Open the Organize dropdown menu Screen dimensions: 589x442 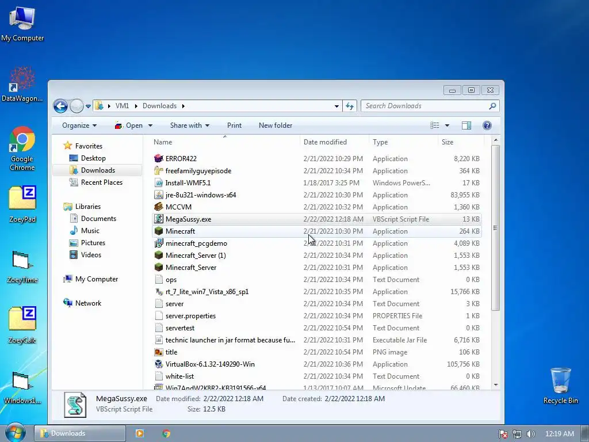click(79, 125)
